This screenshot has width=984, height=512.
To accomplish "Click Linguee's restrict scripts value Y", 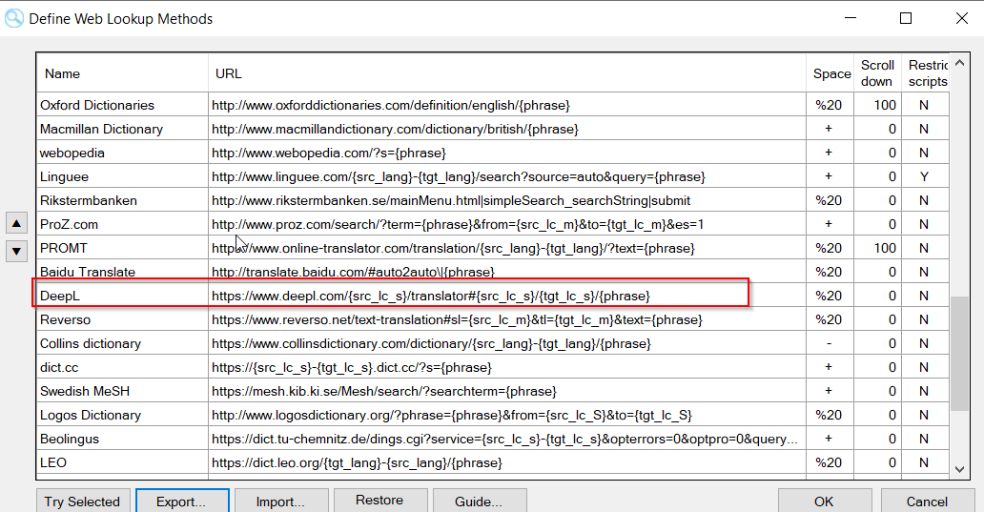I will pyautogui.click(x=924, y=176).
